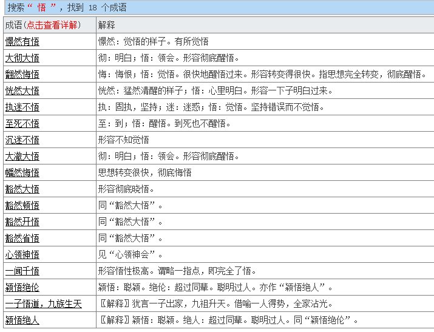434x332 pixels.
Task: Click the explanation in the 大澈大悟 row
Action: (x=169, y=156)
